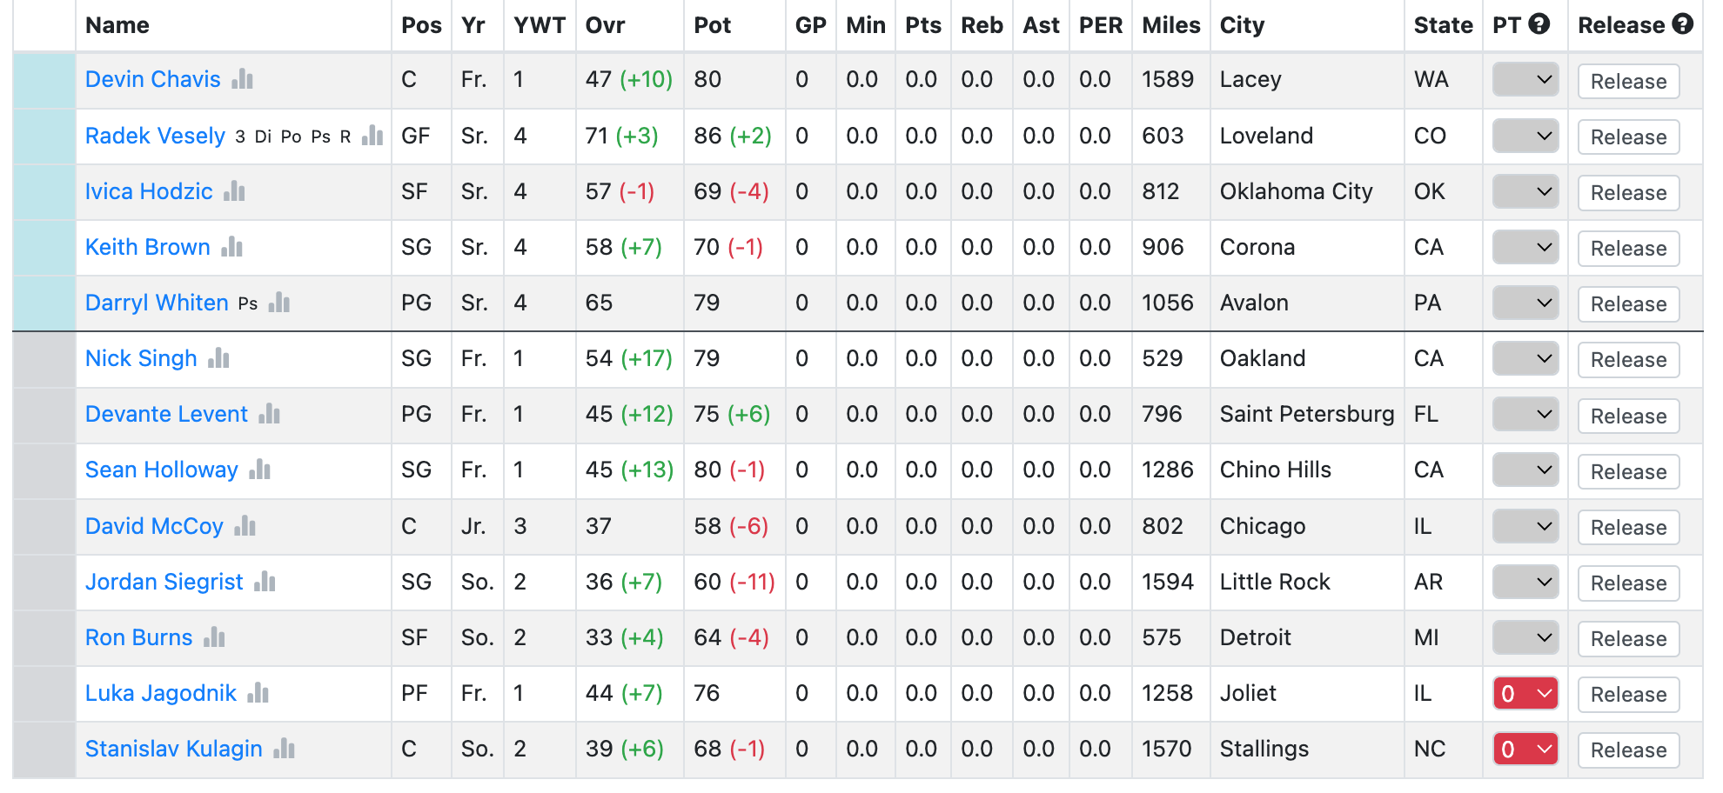Viewport: 1723px width, 793px height.
Task: Click chart icon beside Darryl Whiten
Action: tap(279, 302)
